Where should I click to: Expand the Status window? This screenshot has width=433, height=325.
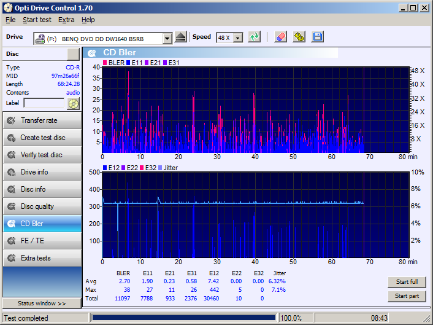[x=42, y=303]
